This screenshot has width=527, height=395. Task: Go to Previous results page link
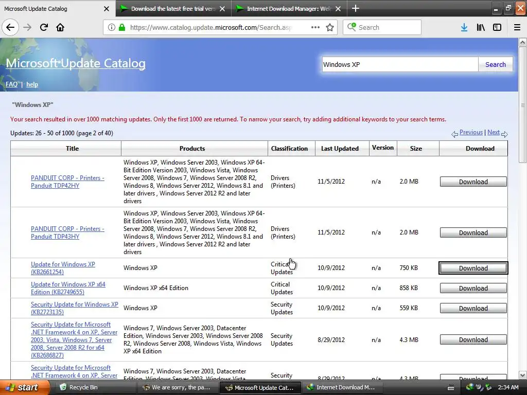coord(471,132)
